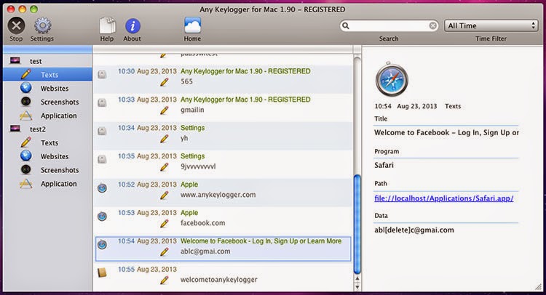Select the 10:54 entry ablc@gmai.com

click(223, 248)
